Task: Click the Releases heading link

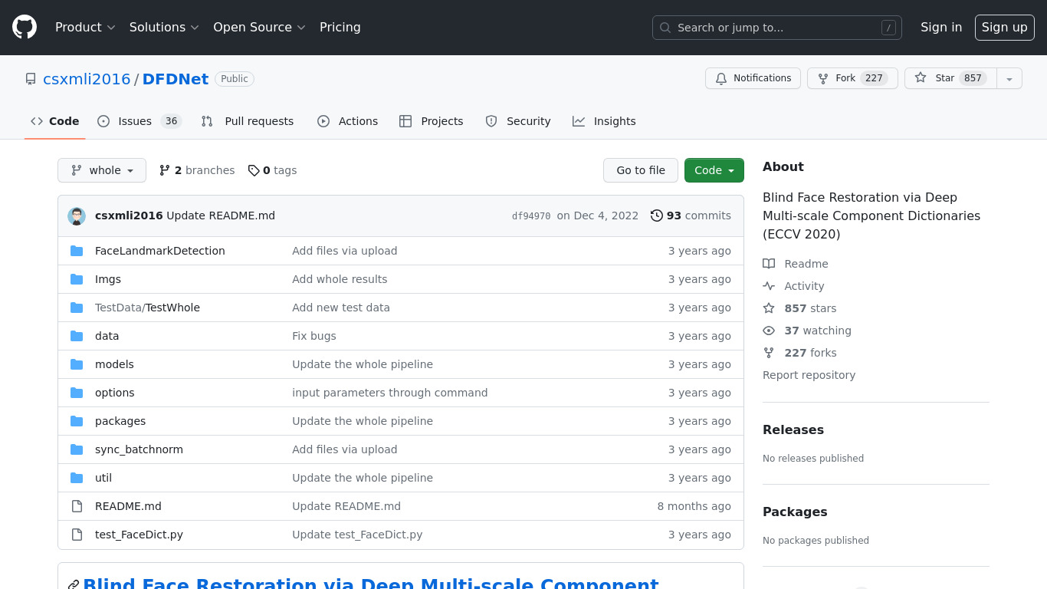Action: 793,430
